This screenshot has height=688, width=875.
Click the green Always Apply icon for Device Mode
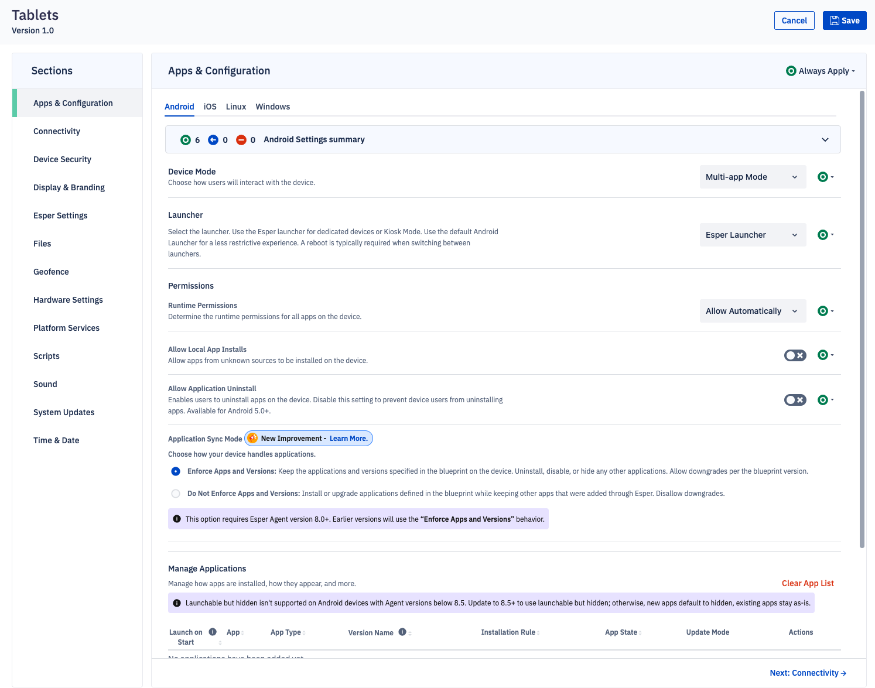point(823,176)
